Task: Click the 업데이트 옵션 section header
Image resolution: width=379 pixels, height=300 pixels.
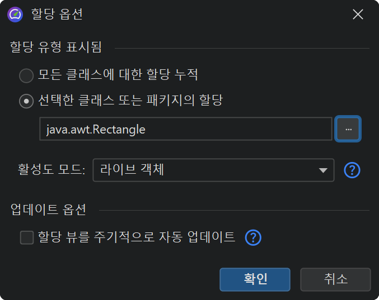Action: click(48, 210)
